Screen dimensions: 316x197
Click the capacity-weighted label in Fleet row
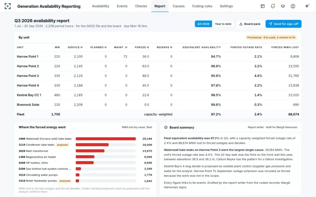click(158, 114)
